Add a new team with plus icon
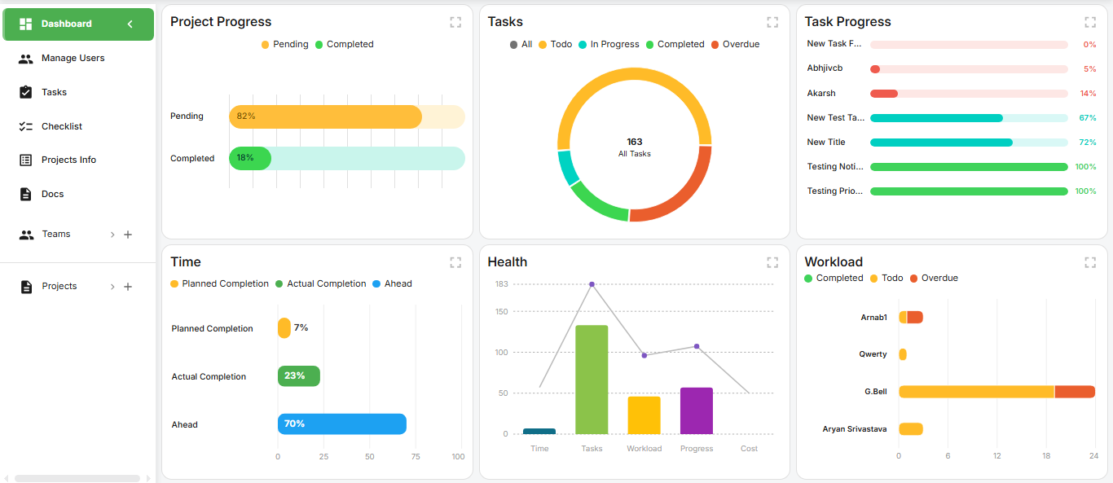Screen dimensions: 1113x483 (128, 235)
